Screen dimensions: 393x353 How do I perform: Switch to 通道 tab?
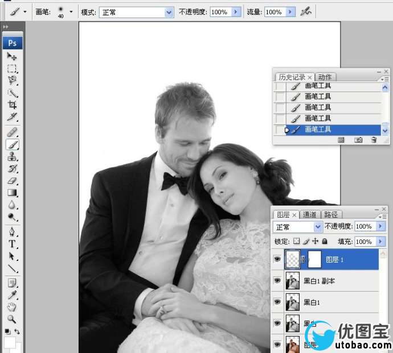click(x=309, y=214)
